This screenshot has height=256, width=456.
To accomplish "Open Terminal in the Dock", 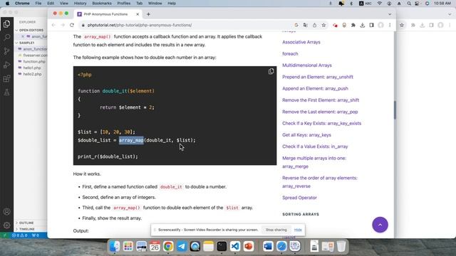I will click(222, 247).
